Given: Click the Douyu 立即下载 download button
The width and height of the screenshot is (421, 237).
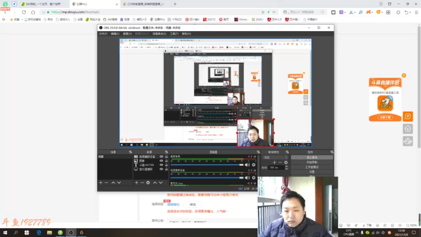Looking at the screenshot, I should tap(385, 117).
